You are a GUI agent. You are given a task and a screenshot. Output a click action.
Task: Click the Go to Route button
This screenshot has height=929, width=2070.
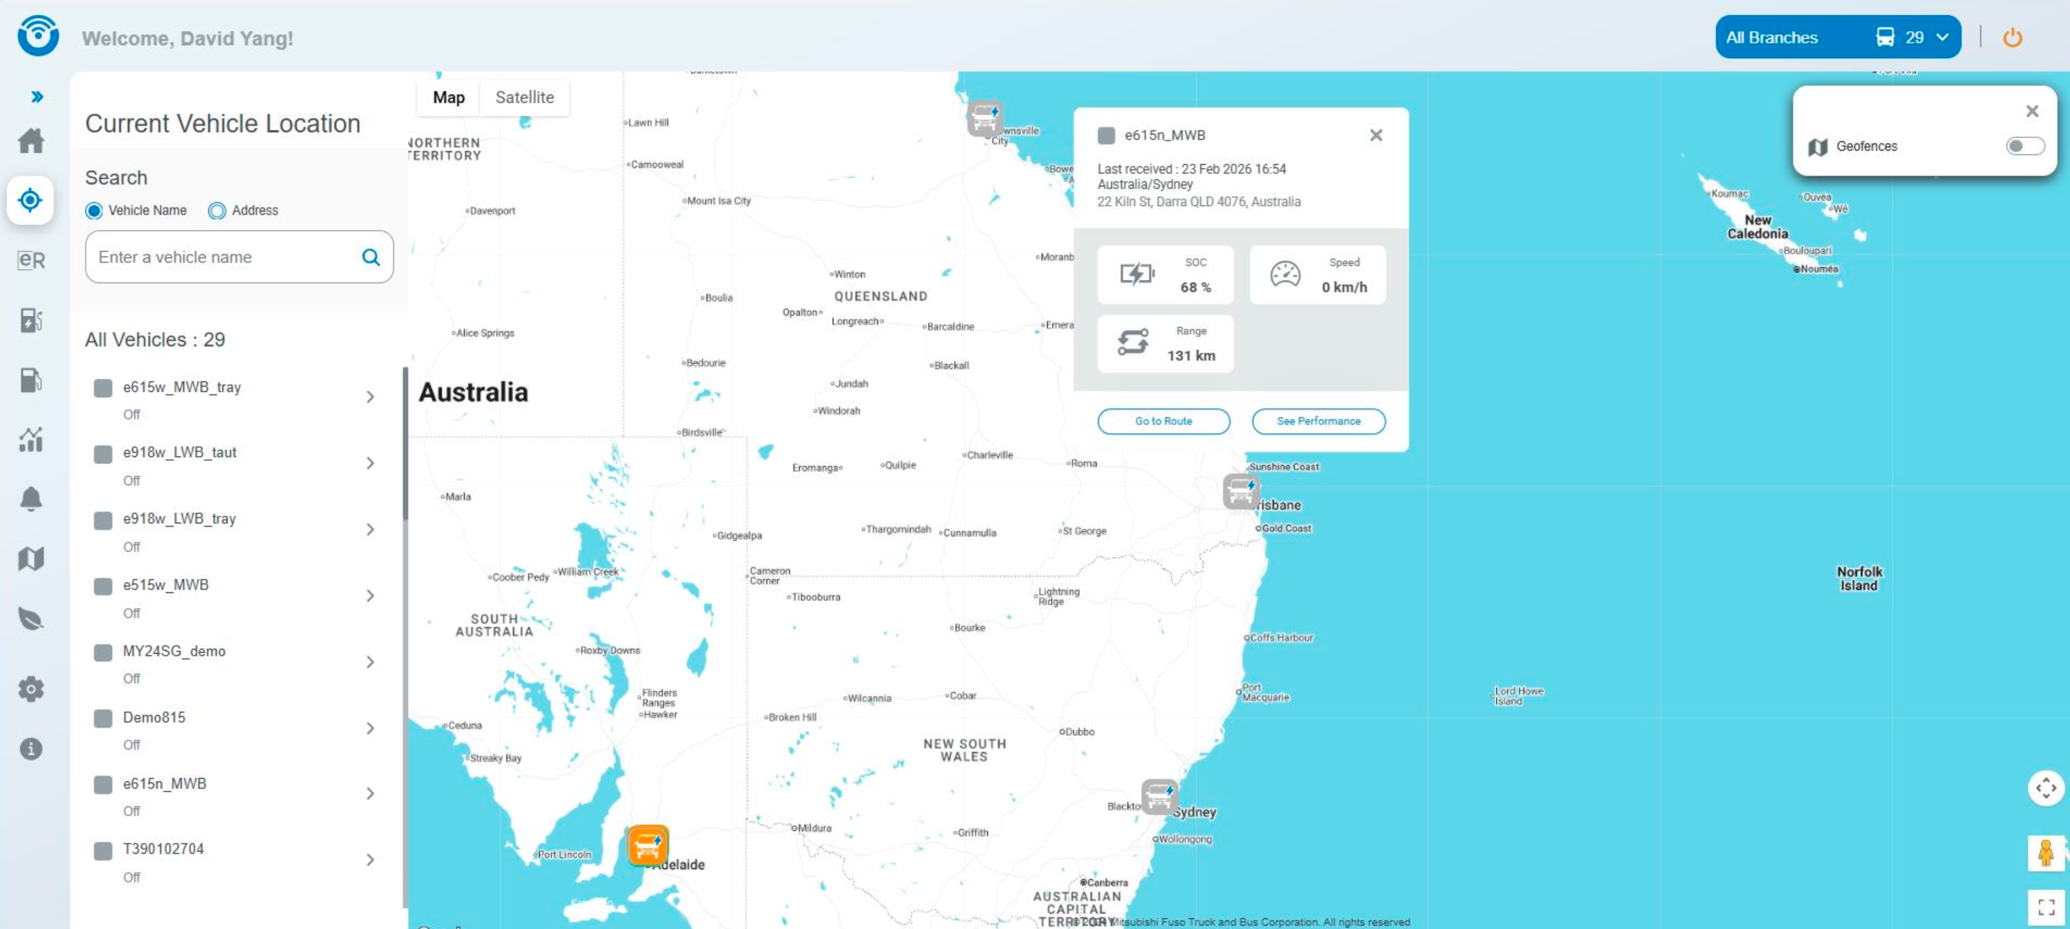(1163, 421)
